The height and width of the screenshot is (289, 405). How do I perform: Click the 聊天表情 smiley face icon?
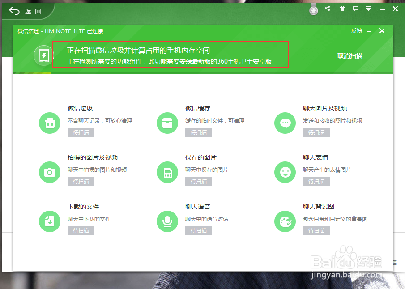click(285, 172)
